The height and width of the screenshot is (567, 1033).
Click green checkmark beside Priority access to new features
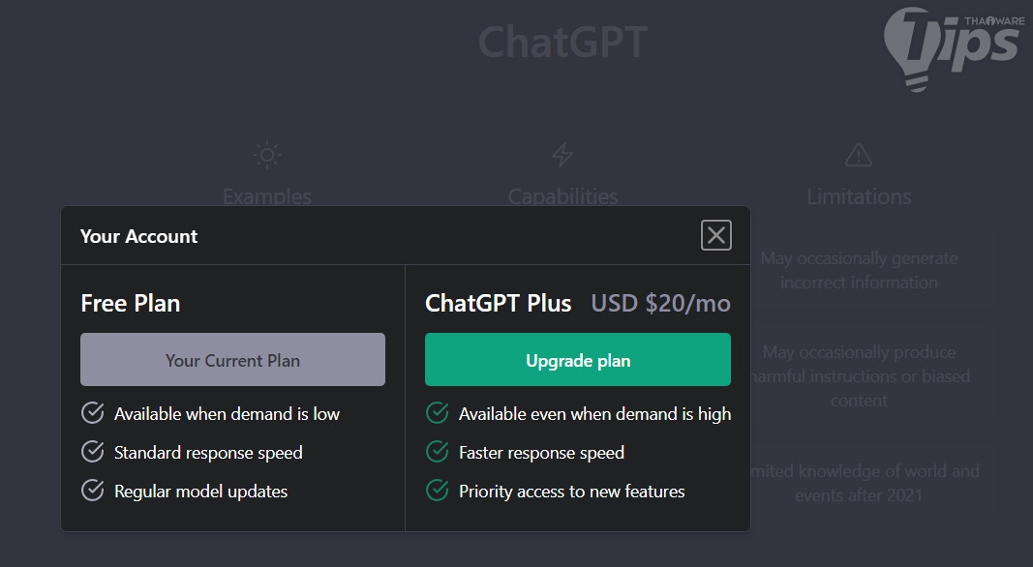(x=438, y=491)
